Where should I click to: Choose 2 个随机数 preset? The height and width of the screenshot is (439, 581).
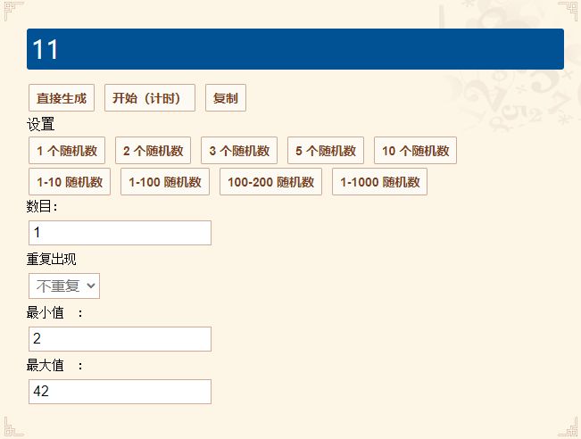click(153, 151)
